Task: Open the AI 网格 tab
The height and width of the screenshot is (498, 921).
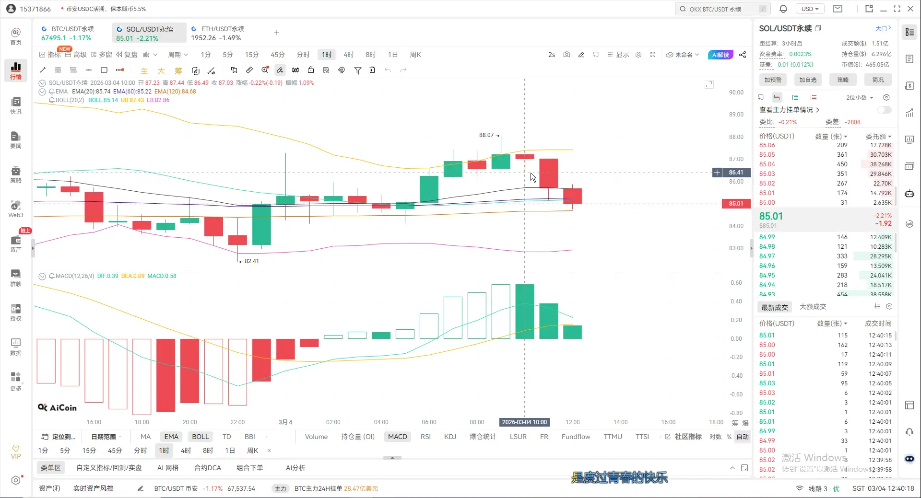Action: point(168,468)
